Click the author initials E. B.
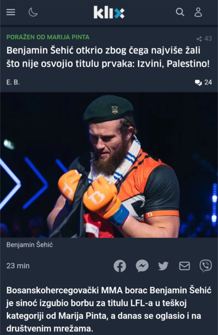Image resolution: width=218 pixels, height=335 pixels. pos(13,82)
